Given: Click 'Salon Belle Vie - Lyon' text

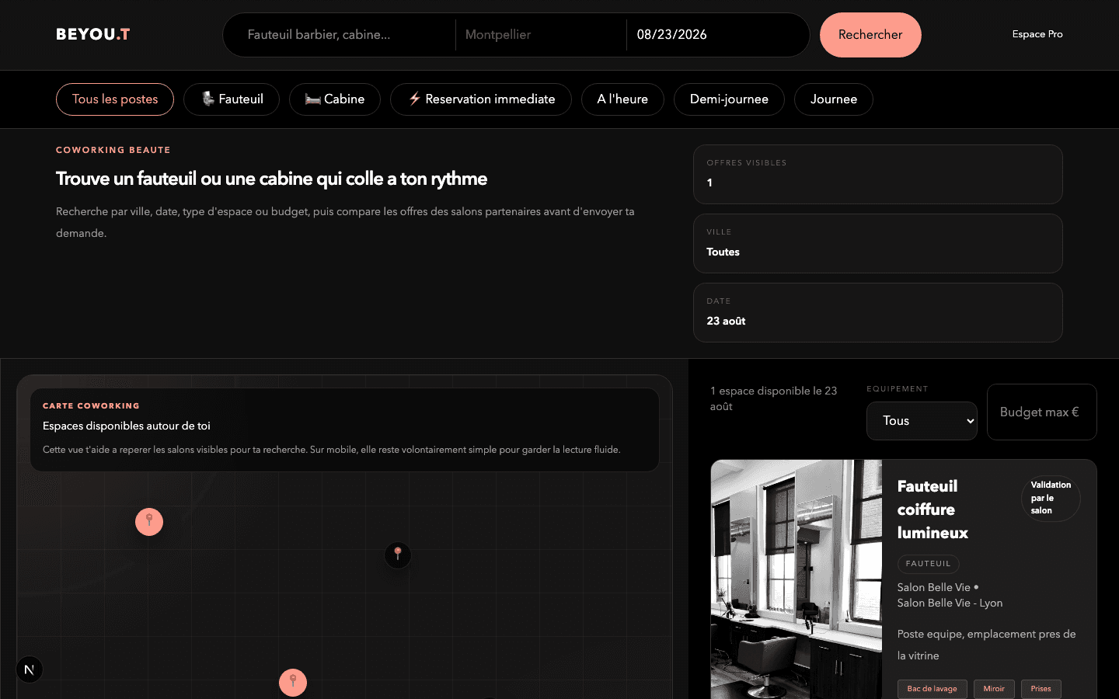Looking at the screenshot, I should (950, 603).
